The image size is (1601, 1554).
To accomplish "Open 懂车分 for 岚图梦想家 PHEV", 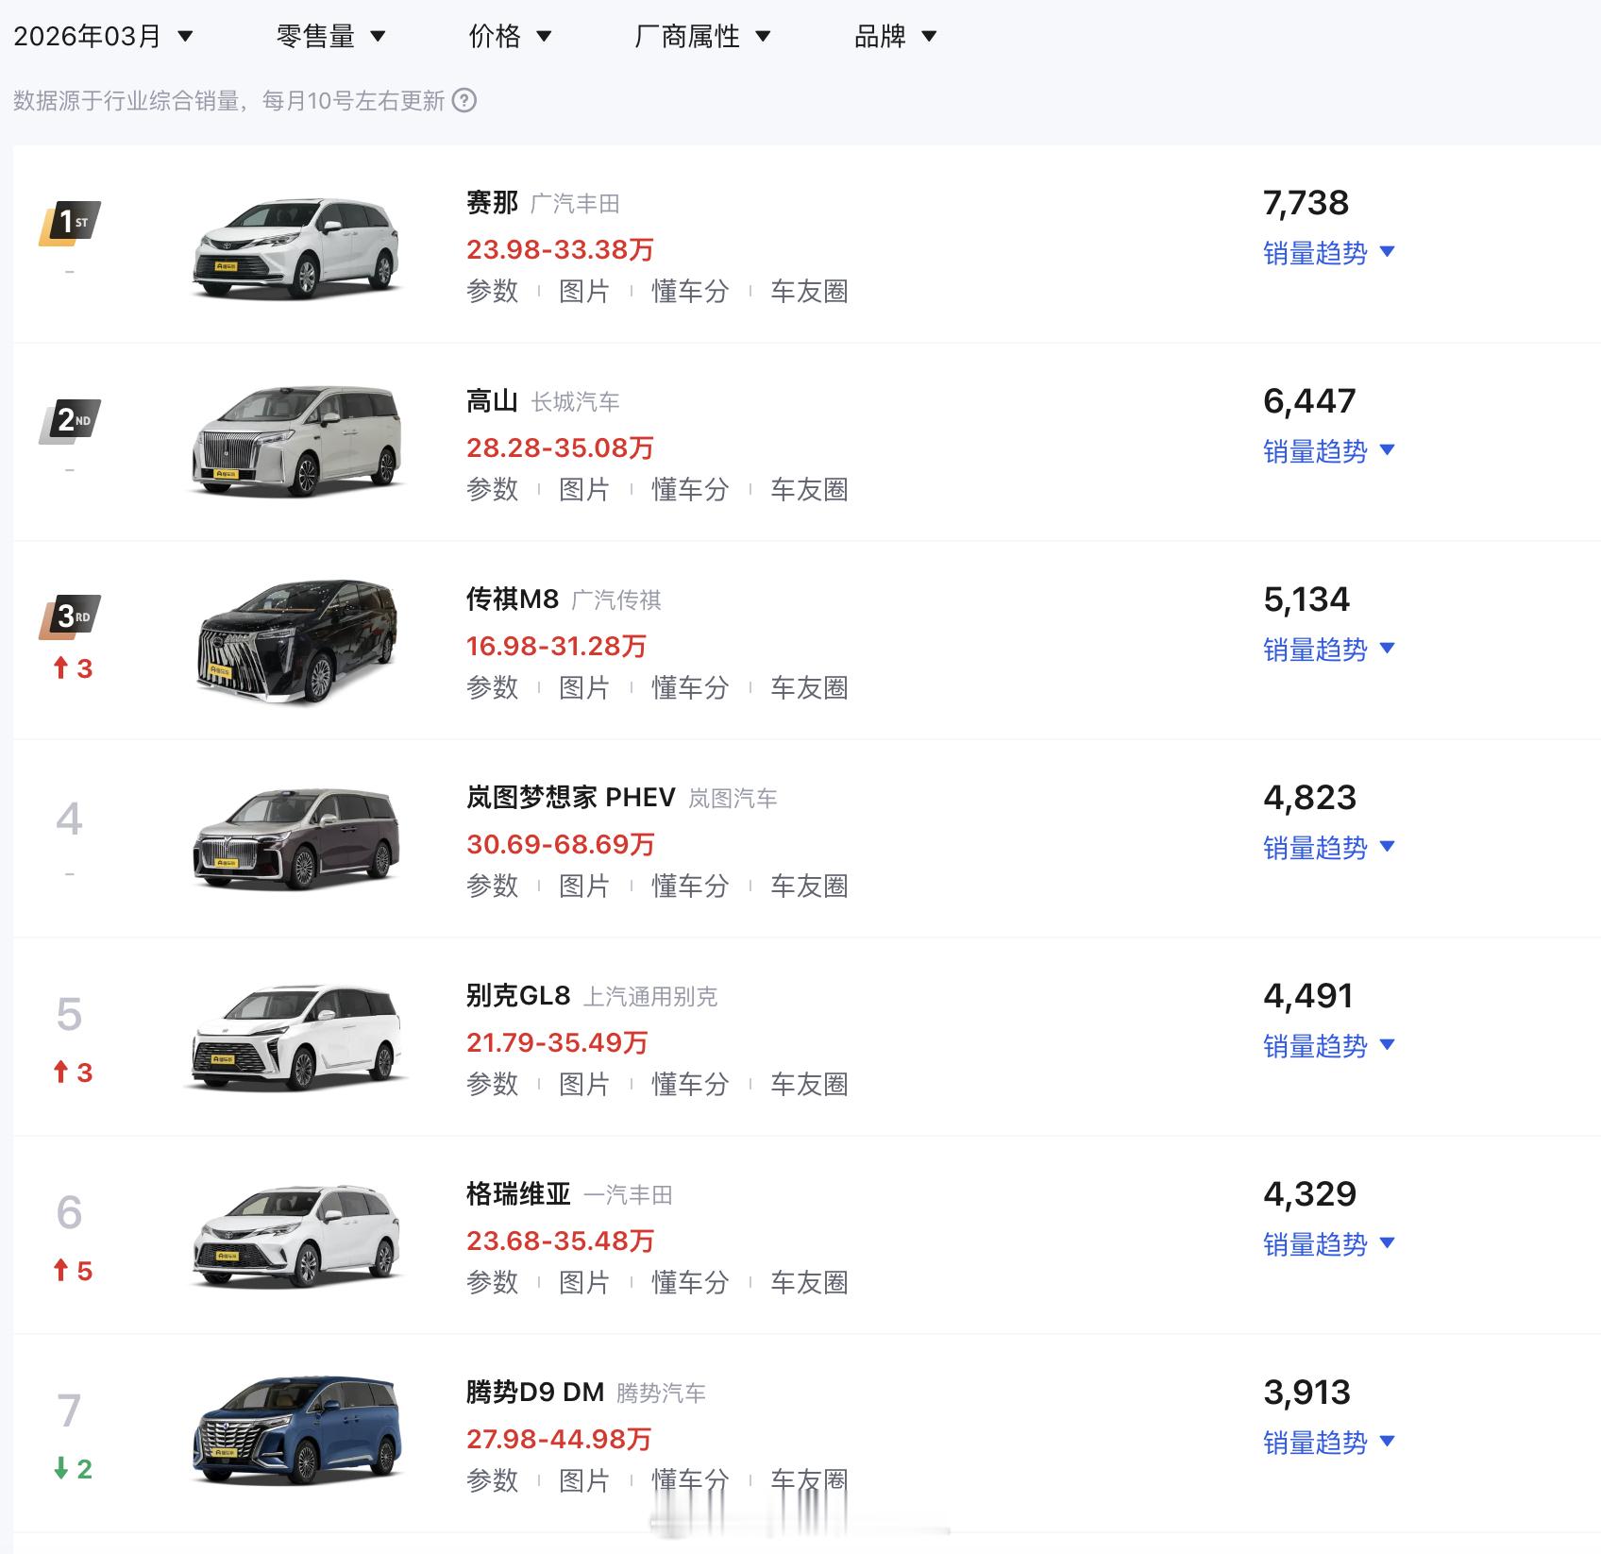I will (690, 886).
